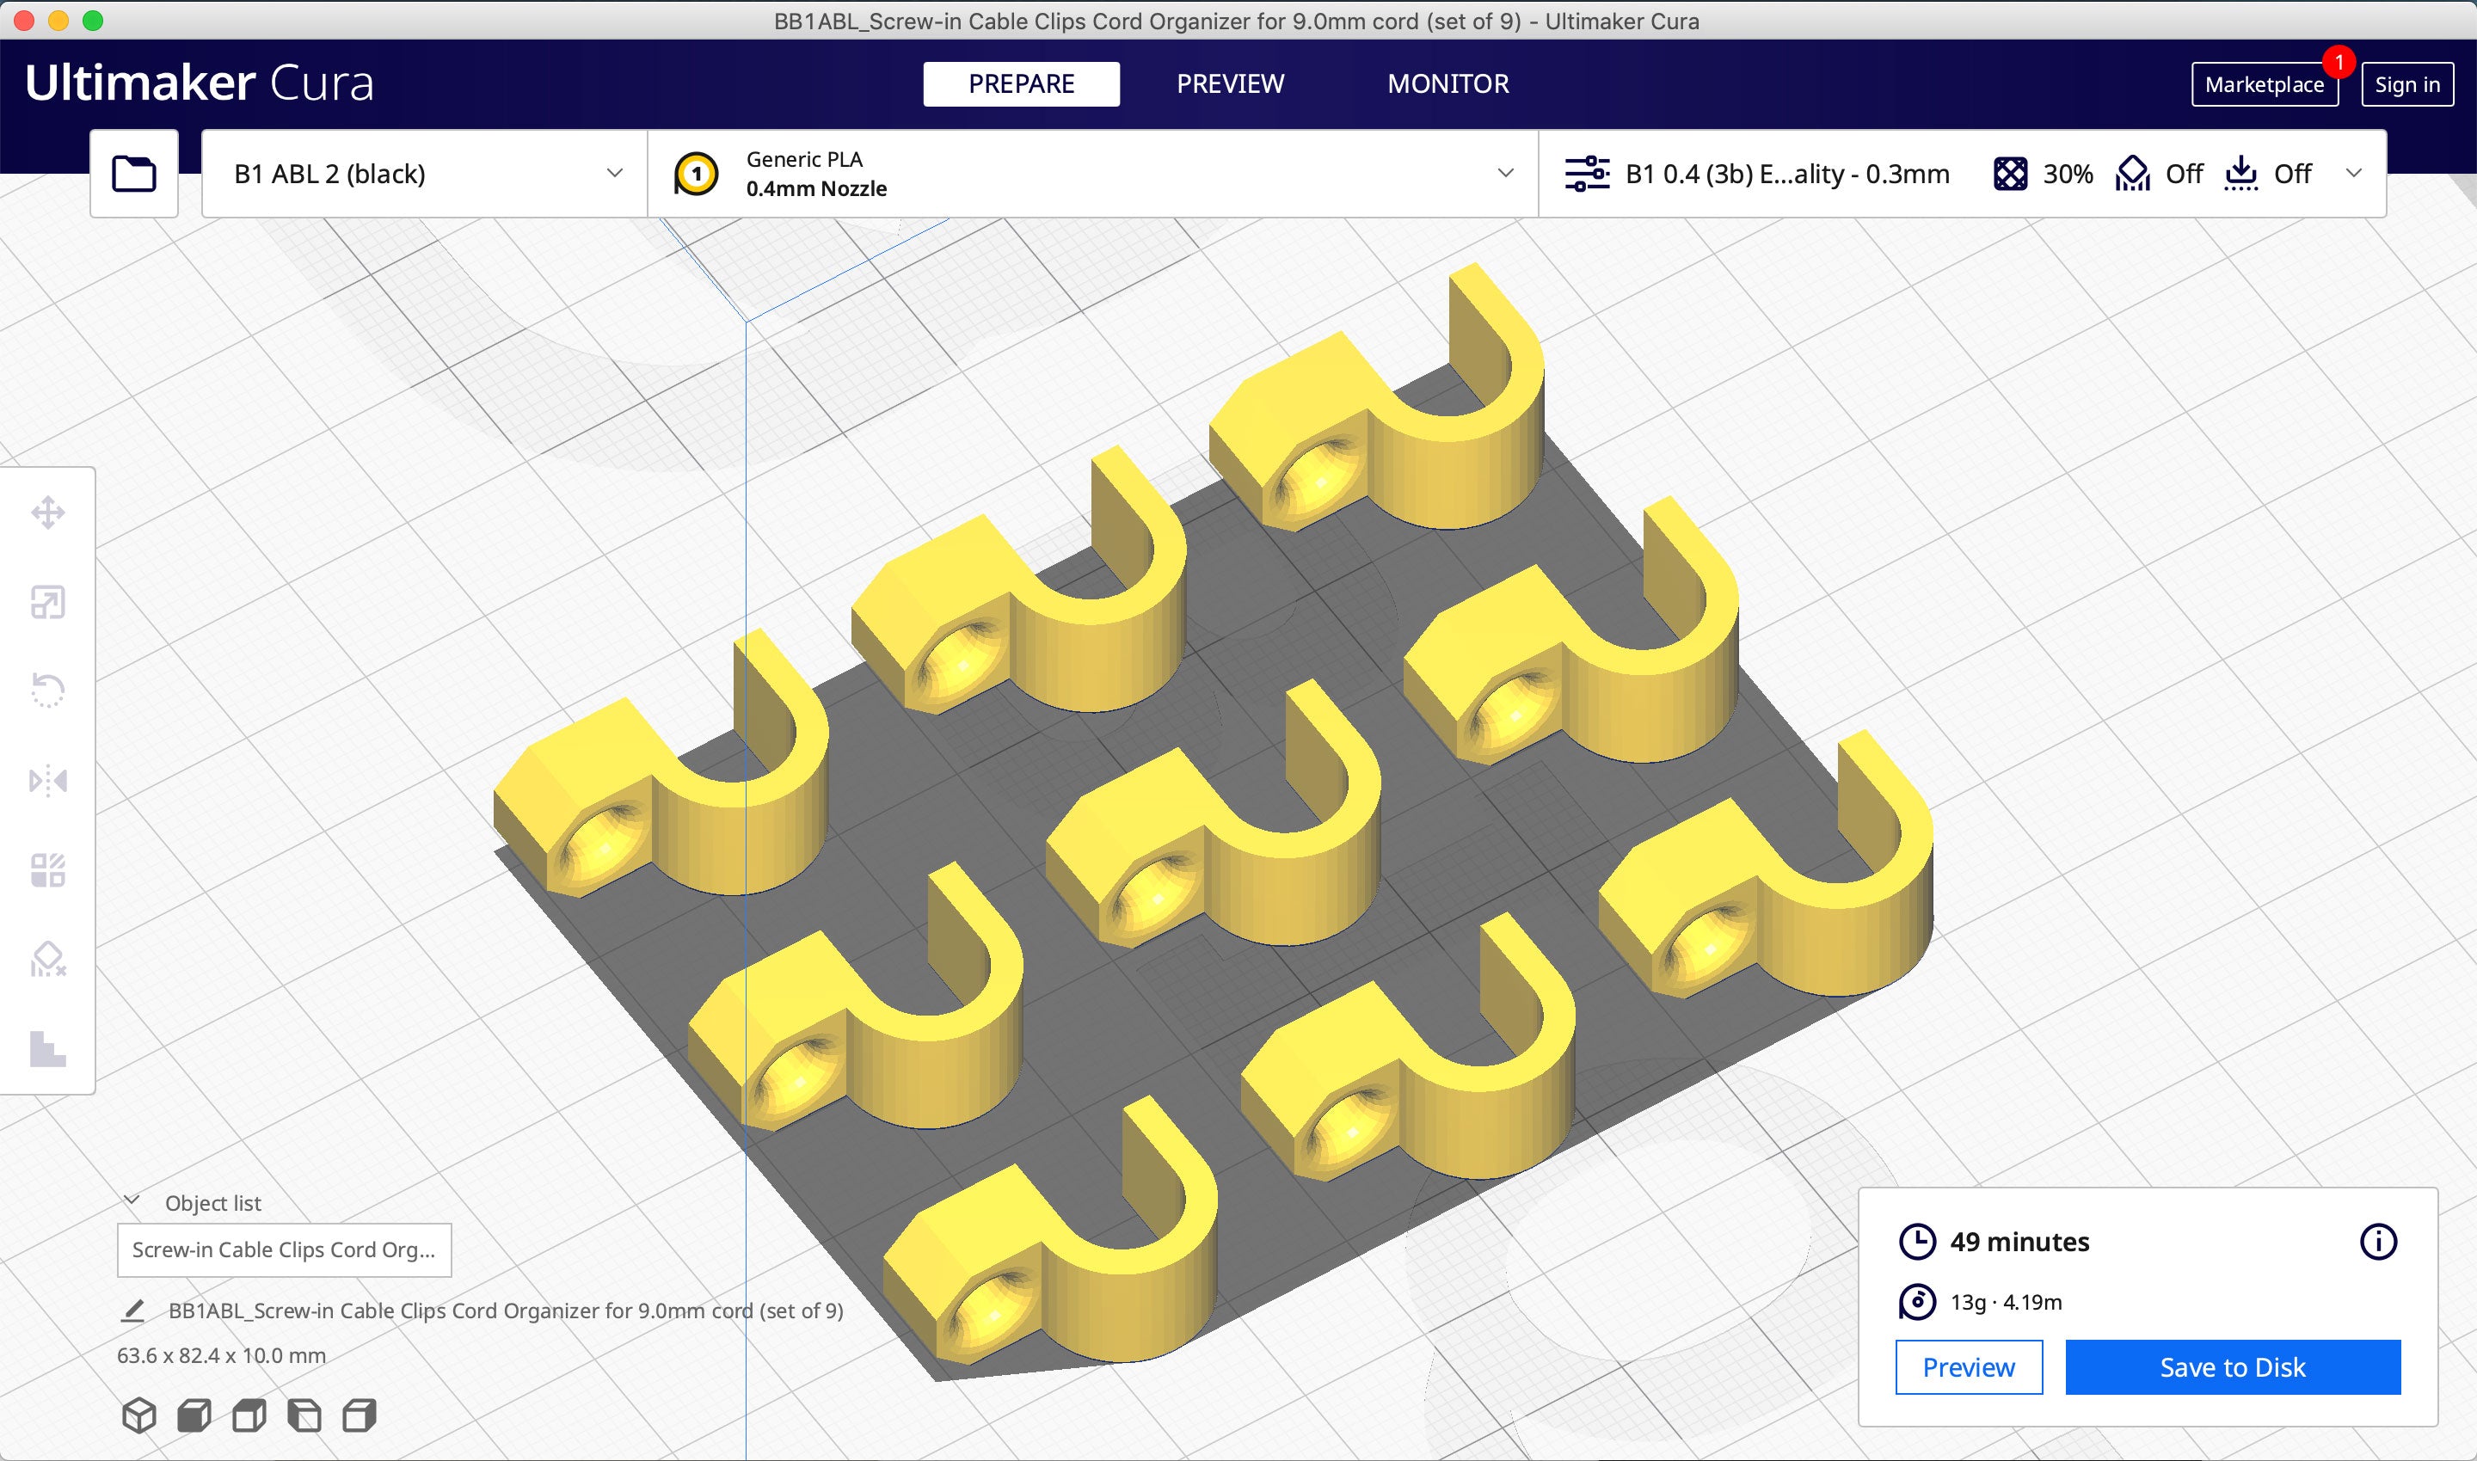2477x1461 pixels.
Task: Select the Screw-in Cable Clips object entry
Action: [x=284, y=1249]
